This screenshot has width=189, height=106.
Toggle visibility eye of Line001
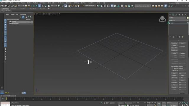[9, 22]
